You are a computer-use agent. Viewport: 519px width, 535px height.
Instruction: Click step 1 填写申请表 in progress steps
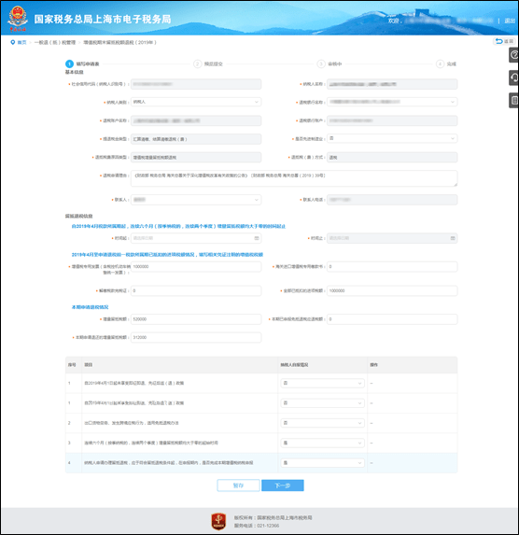pos(82,63)
